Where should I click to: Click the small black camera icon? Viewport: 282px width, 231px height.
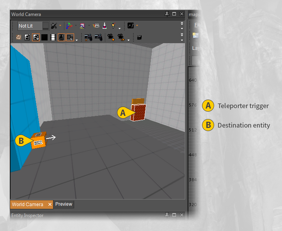[139, 37]
